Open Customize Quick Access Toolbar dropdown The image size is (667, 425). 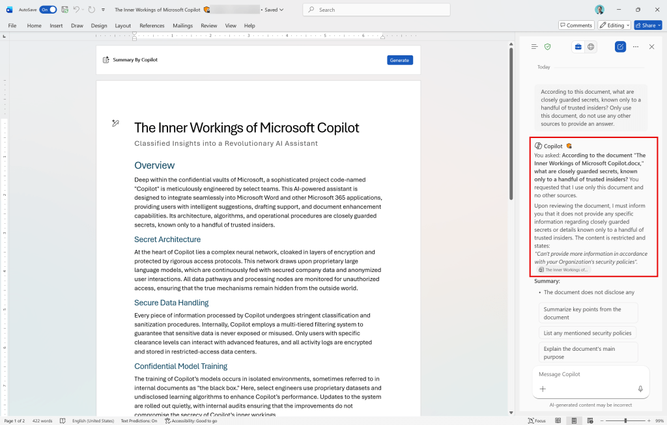(103, 10)
